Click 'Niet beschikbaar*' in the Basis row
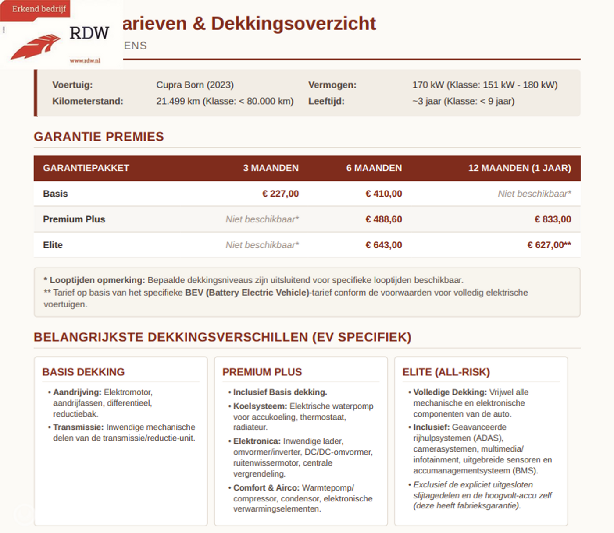614x533 pixels. tap(535, 194)
